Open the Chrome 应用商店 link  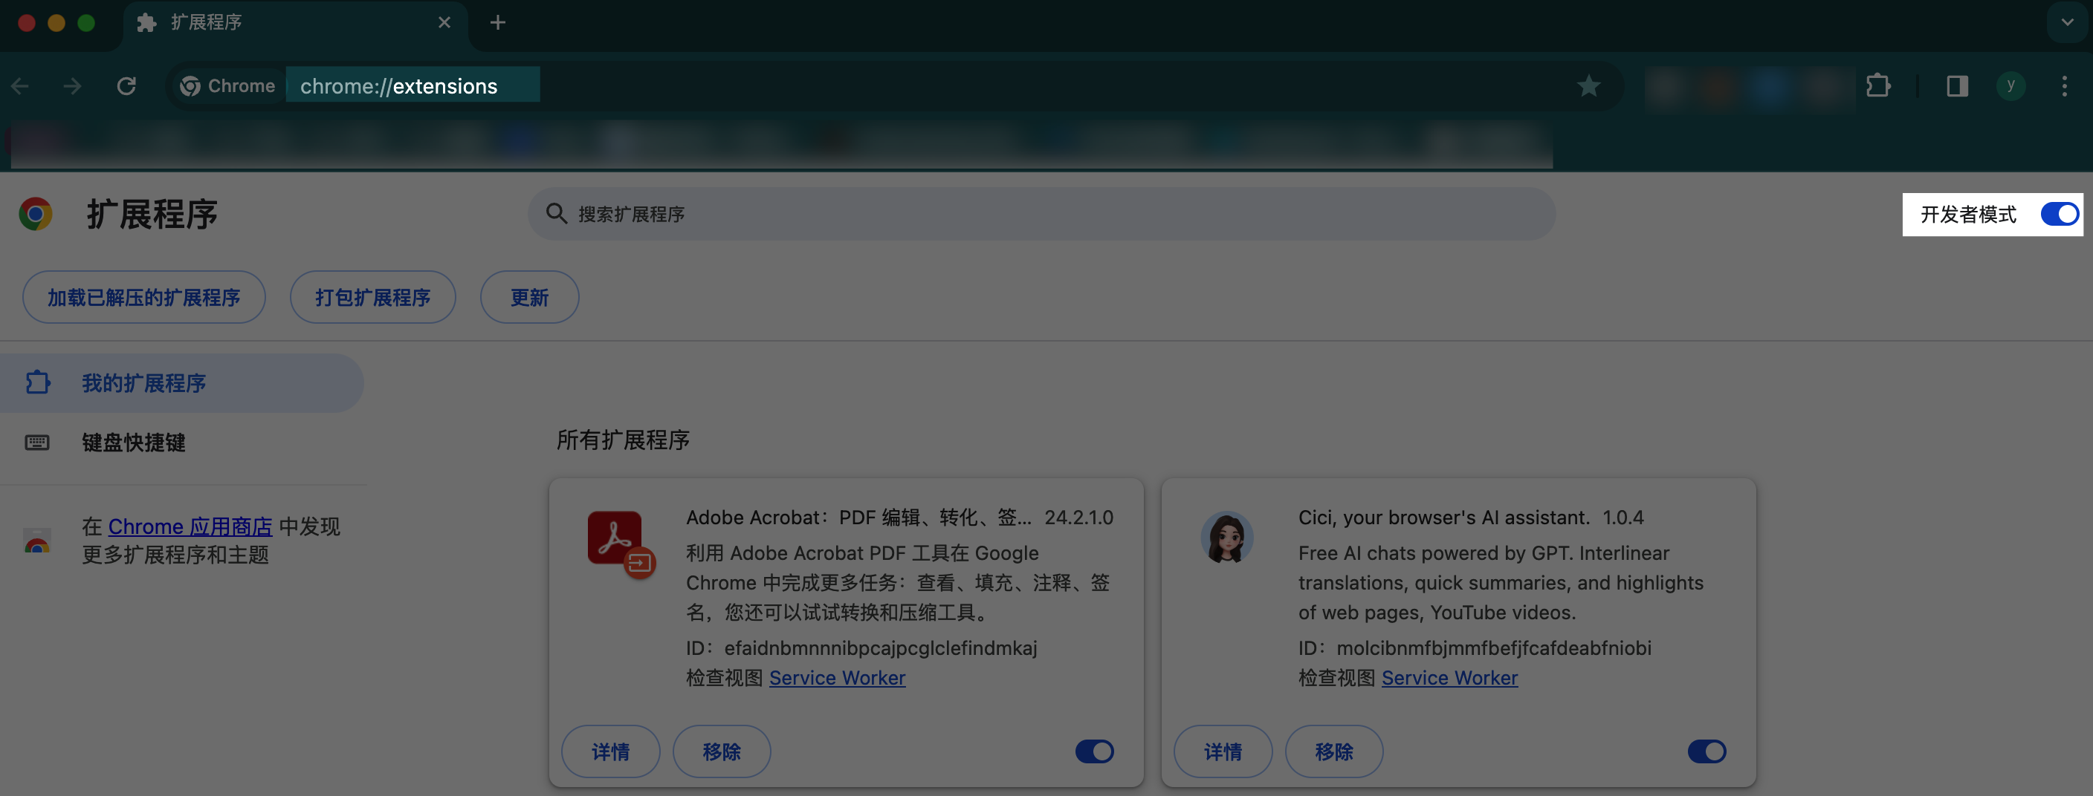(190, 526)
